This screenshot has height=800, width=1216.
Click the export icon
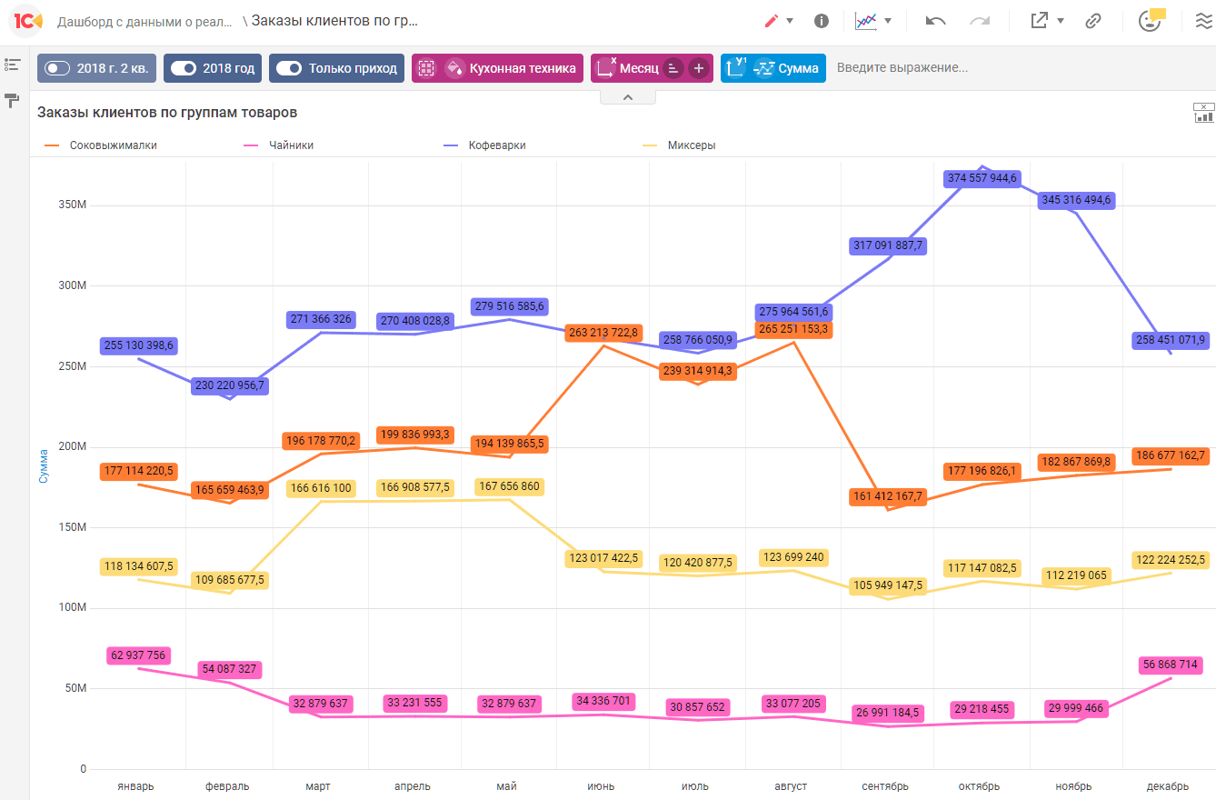pyautogui.click(x=1039, y=20)
